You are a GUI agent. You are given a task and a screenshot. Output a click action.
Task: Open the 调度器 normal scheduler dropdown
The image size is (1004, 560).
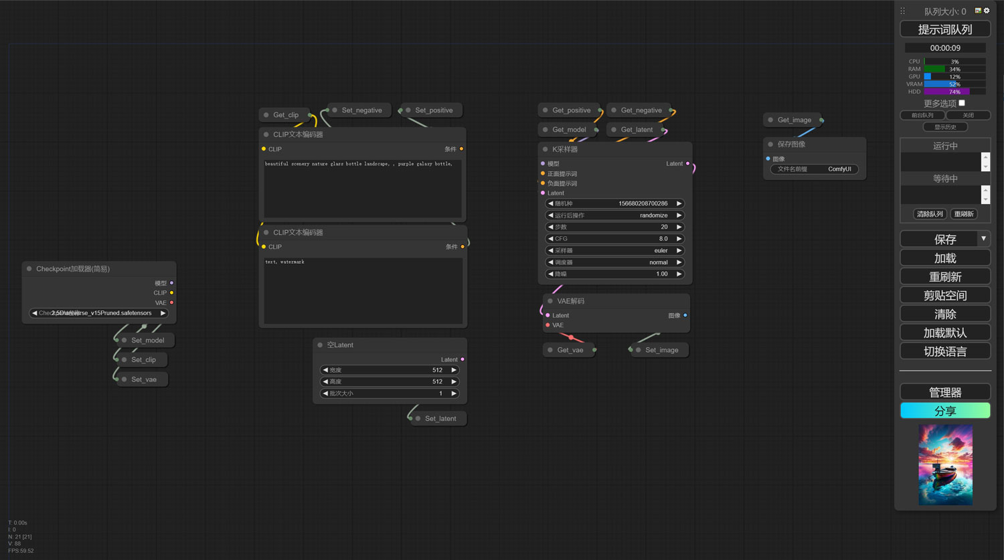coord(614,262)
